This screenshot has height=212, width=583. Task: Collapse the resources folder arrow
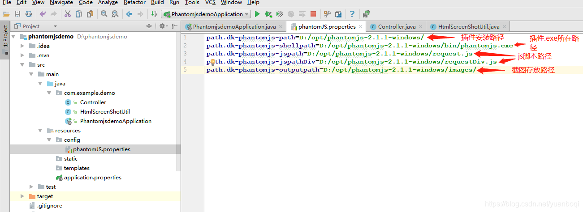click(x=40, y=131)
